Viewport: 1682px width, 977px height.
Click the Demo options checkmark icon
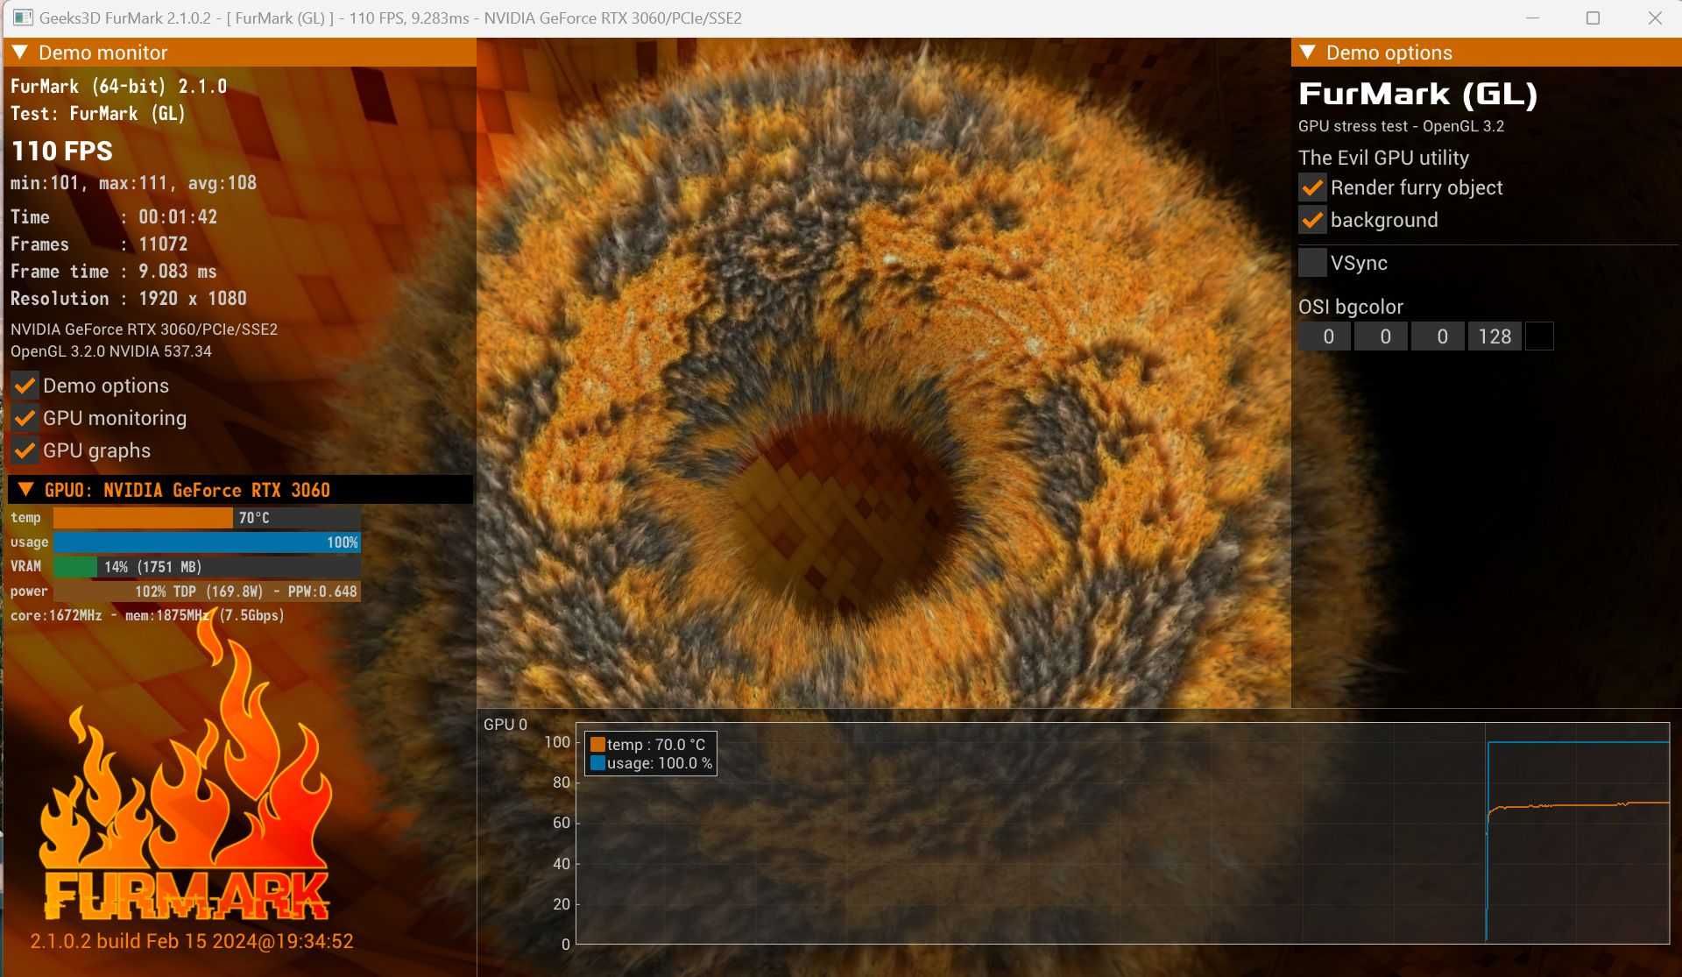(x=22, y=384)
